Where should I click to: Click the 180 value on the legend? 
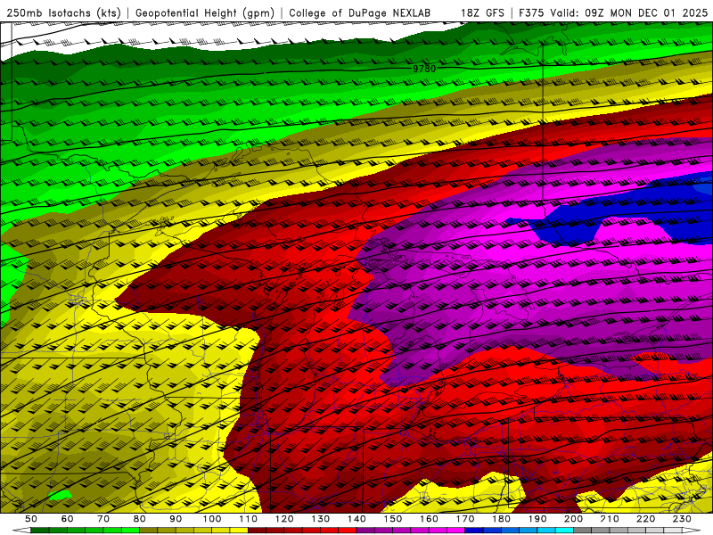(501, 519)
